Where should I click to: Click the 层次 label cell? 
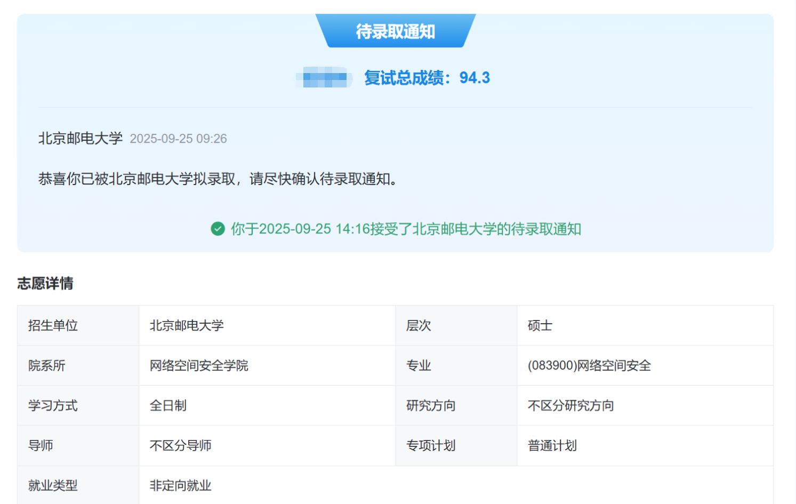(x=456, y=325)
